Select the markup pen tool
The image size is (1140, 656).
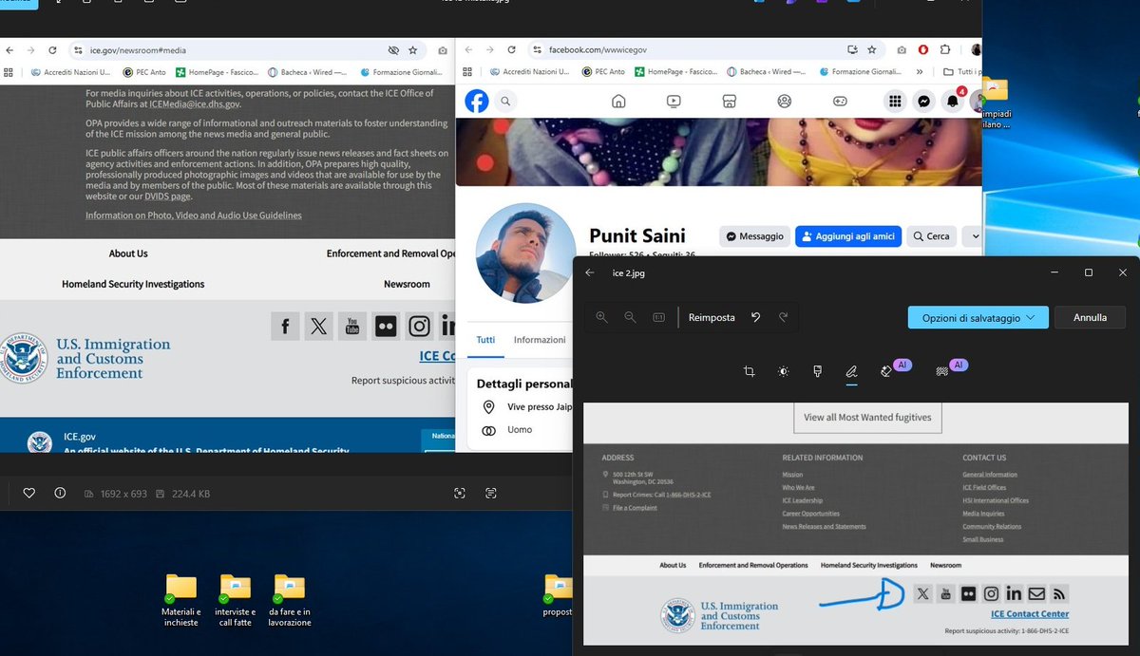point(852,372)
